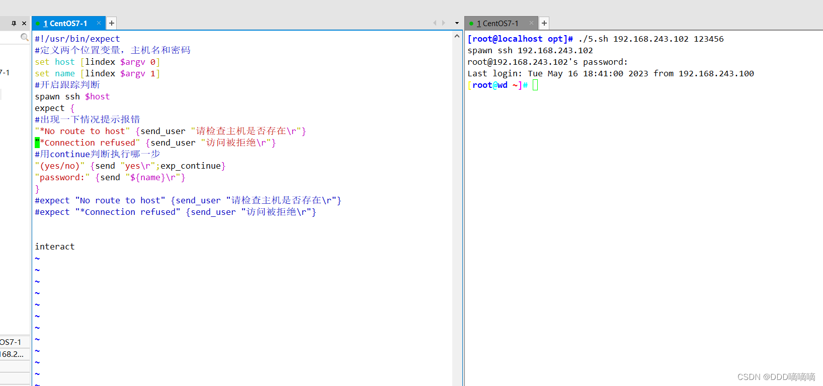Click the 'spawn ssh $host' line in editor
This screenshot has width=823, height=386.
pos(72,96)
